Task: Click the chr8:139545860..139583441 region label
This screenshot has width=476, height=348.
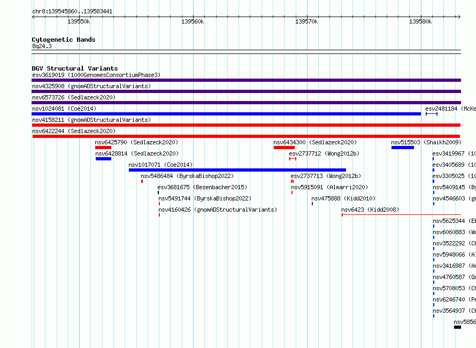Action: 72,12
